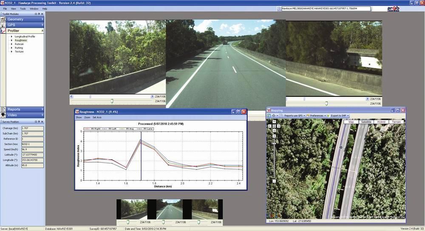Click the Preferences folder icon
The image size is (425, 231).
pos(308,115)
